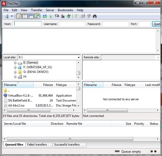Open the Remote site path dropdown
This screenshot has width=162, height=156.
[158, 58]
